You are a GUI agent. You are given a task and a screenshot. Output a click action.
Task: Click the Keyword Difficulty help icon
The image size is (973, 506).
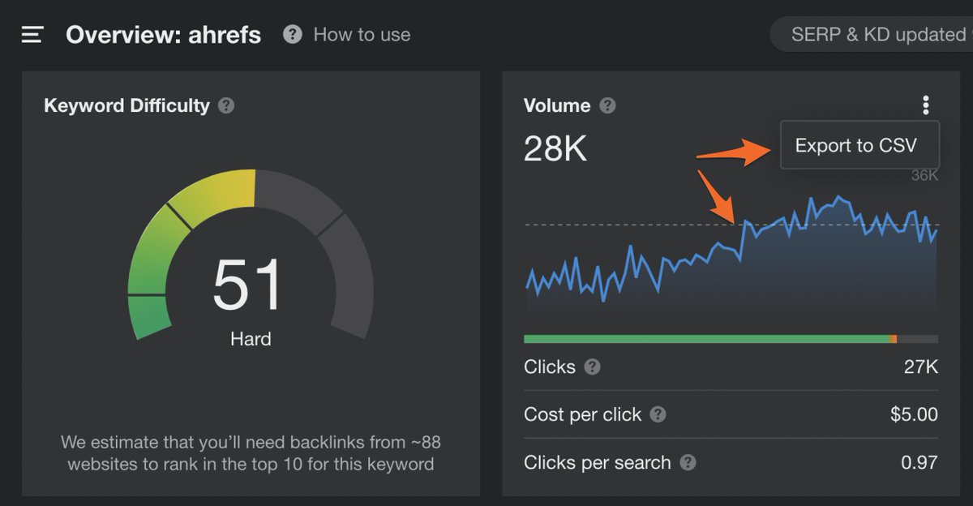[x=226, y=105]
